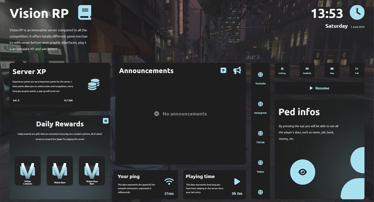
Task: Open the Keybinds menu
Action: (307, 70)
